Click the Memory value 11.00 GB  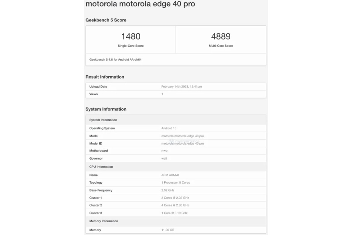click(x=168, y=230)
